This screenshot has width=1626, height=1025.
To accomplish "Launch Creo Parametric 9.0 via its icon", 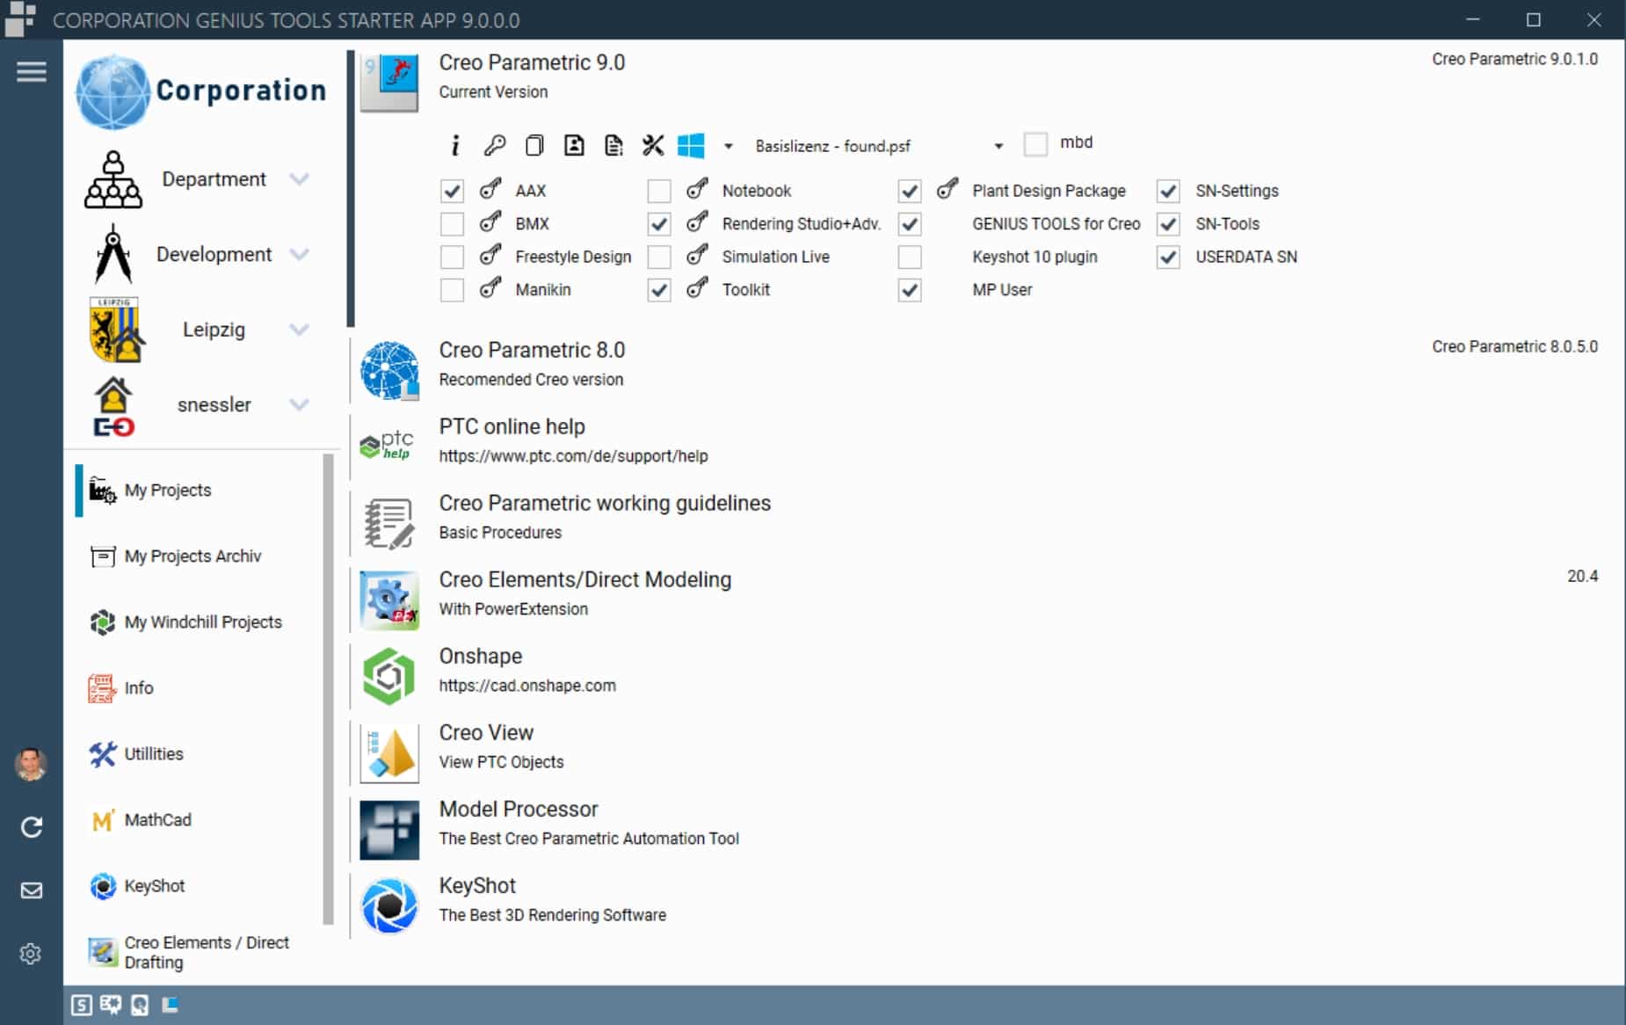I will coord(389,82).
